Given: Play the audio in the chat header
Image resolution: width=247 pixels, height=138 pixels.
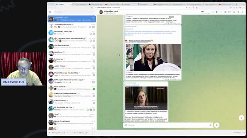Looking at the screenshot, I should coord(217,12).
